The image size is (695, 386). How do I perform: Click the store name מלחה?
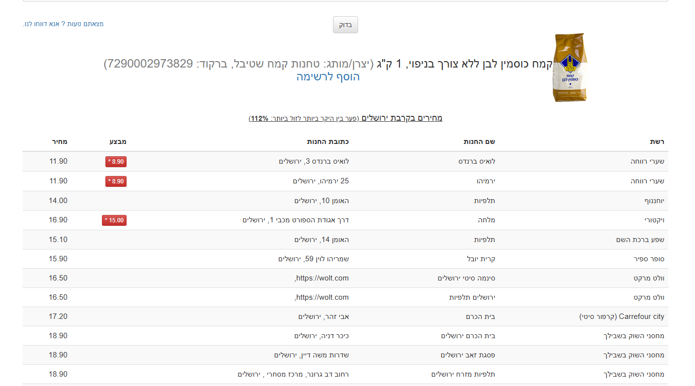coord(486,220)
